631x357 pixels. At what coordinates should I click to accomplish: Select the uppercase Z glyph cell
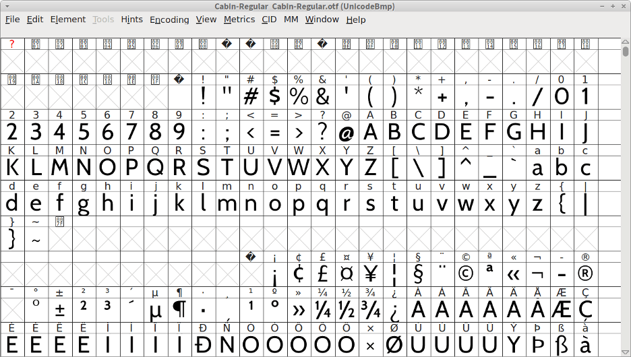(370, 167)
